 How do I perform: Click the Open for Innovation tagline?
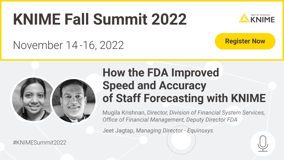260,15
